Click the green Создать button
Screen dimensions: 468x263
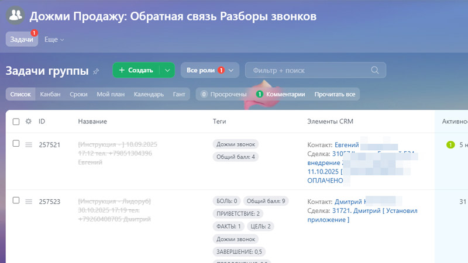(x=136, y=70)
